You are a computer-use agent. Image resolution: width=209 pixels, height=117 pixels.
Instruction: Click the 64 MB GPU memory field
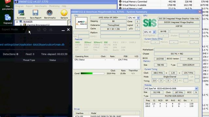coord(163,32)
